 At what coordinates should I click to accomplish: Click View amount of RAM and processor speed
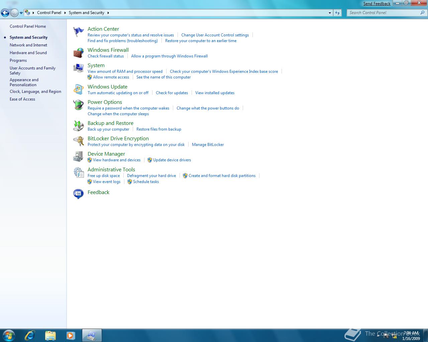125,71
